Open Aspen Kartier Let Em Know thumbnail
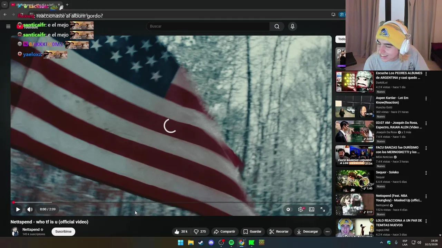The height and width of the screenshot is (248, 442). point(355,106)
